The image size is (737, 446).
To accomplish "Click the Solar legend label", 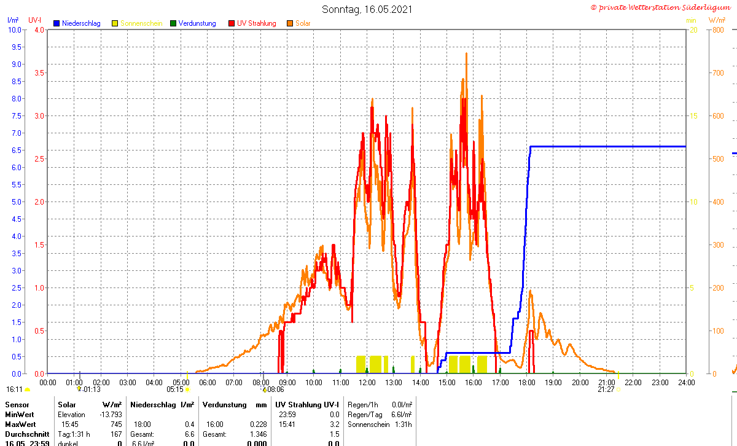I will pyautogui.click(x=303, y=23).
